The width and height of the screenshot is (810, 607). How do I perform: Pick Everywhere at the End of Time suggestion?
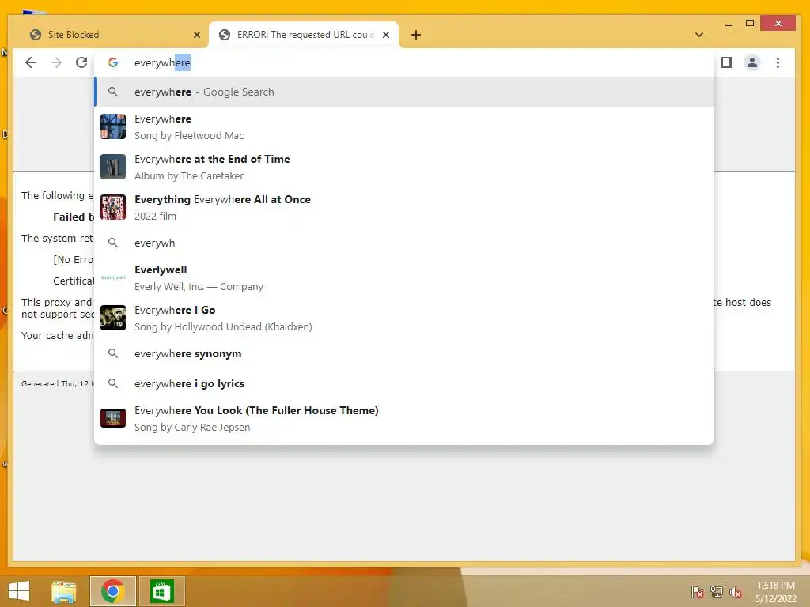pyautogui.click(x=404, y=168)
